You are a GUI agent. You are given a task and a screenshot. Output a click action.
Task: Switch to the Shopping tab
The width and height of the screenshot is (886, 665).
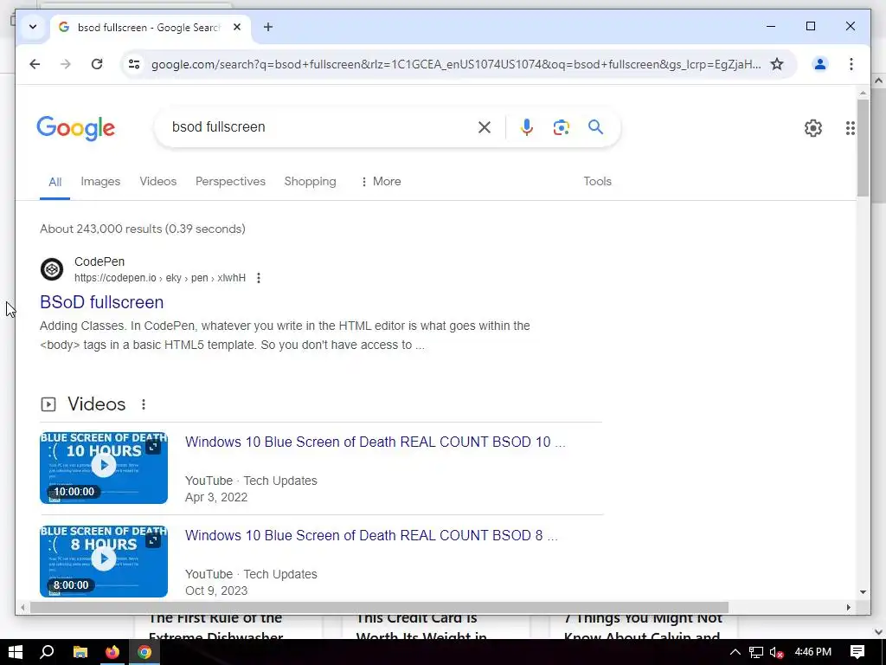(311, 182)
